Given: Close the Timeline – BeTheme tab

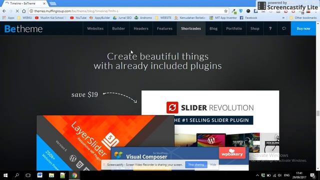Looking at the screenshot, I should tap(44, 3).
